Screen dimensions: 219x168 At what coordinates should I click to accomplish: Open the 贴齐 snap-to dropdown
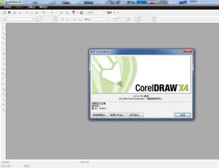[x=115, y=13]
